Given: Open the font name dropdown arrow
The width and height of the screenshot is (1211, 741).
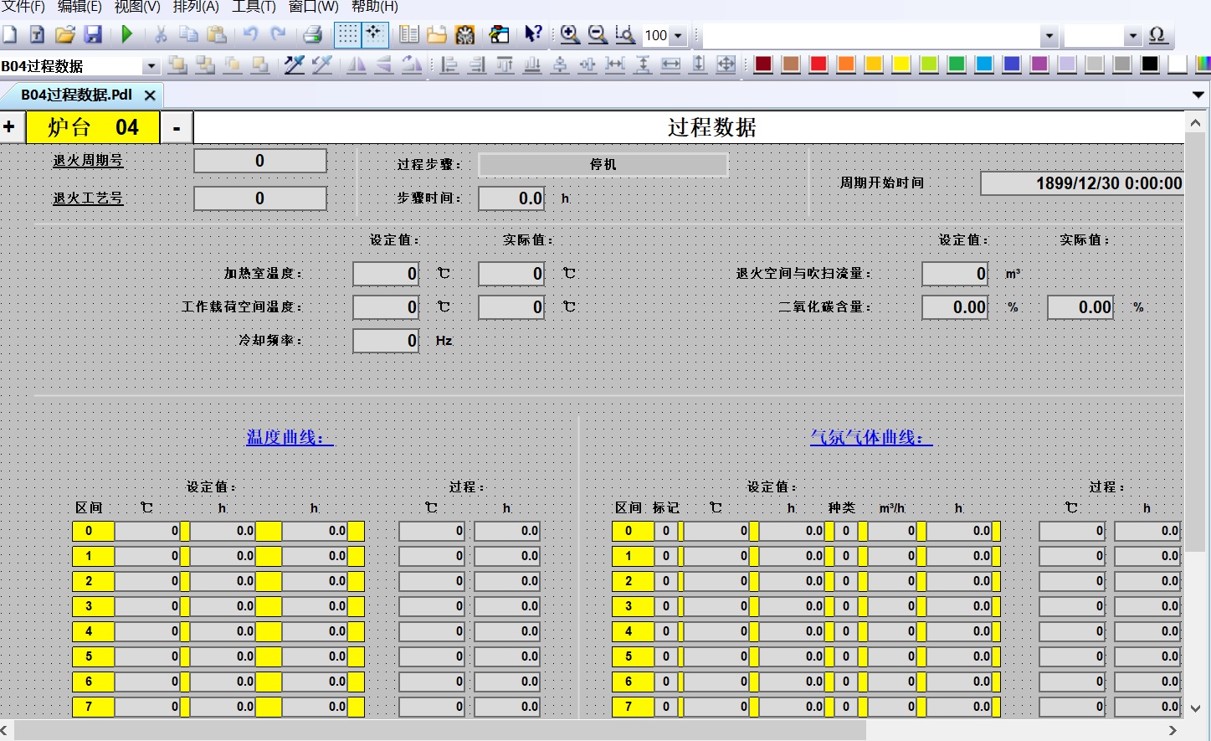Looking at the screenshot, I should (1049, 36).
